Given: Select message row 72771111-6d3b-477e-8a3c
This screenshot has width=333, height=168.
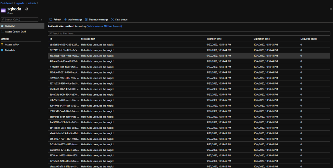Looking at the screenshot, I should click(189, 50).
